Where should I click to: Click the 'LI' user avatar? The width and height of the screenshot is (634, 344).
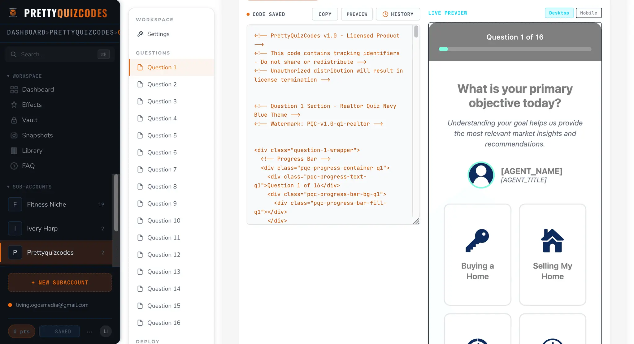click(x=106, y=331)
